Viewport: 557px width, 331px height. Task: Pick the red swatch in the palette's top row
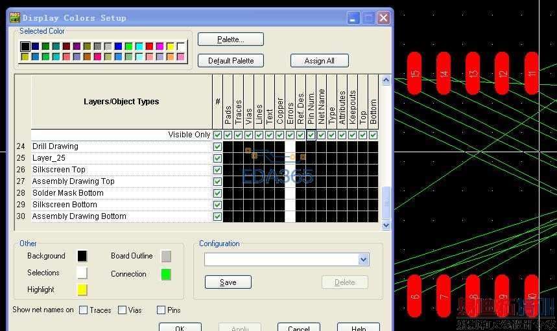pos(150,46)
